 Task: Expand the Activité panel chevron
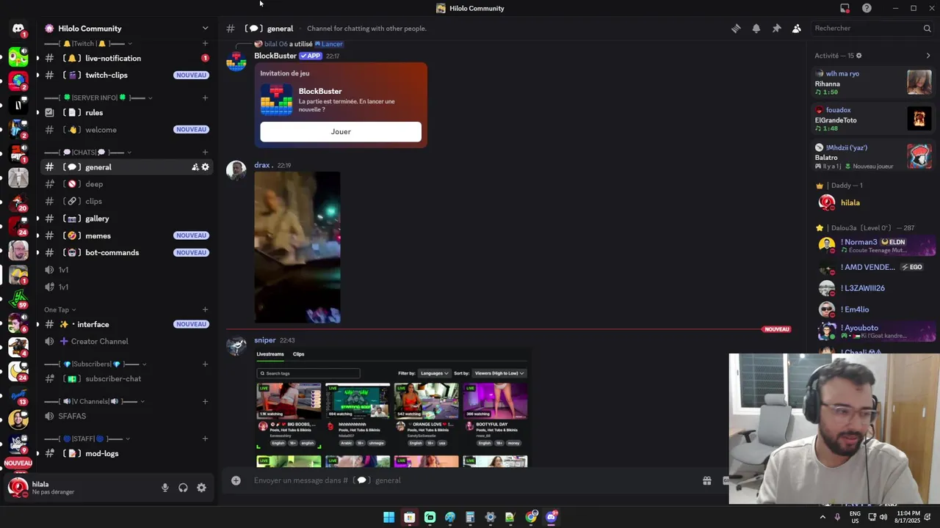(928, 56)
